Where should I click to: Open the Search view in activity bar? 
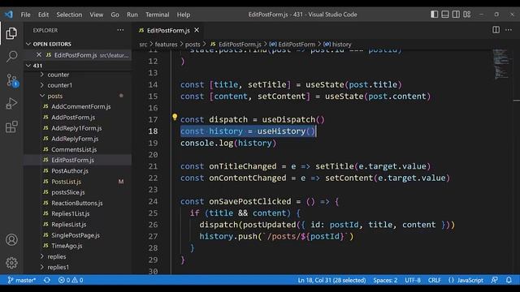(x=11, y=56)
